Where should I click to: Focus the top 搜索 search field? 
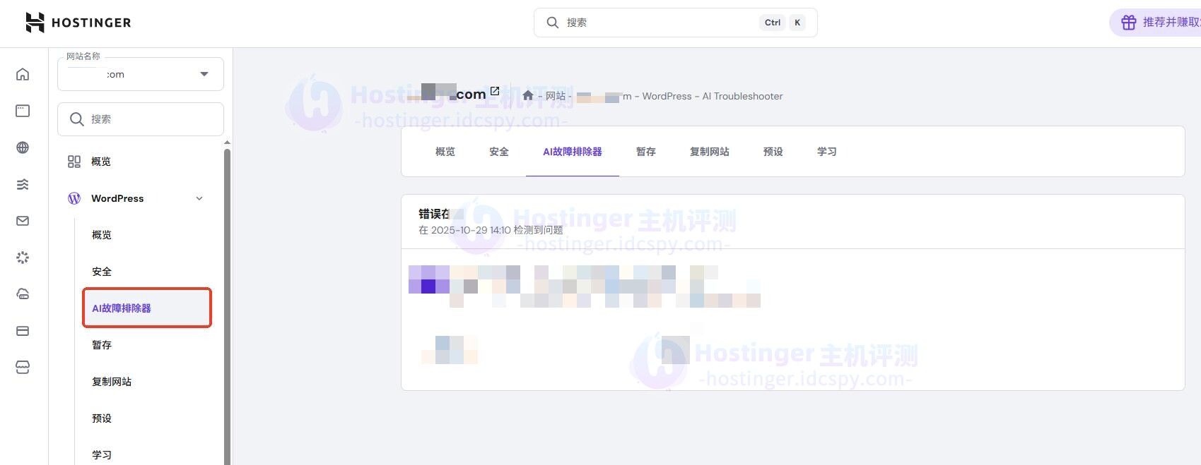pyautogui.click(x=676, y=23)
